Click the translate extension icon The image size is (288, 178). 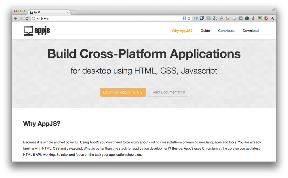(x=215, y=18)
